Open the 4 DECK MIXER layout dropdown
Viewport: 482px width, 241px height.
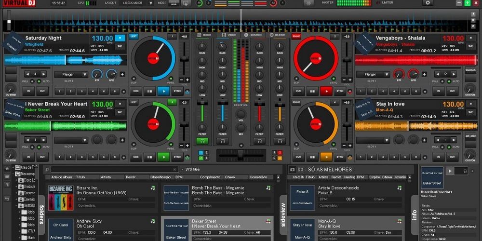coord(150,3)
